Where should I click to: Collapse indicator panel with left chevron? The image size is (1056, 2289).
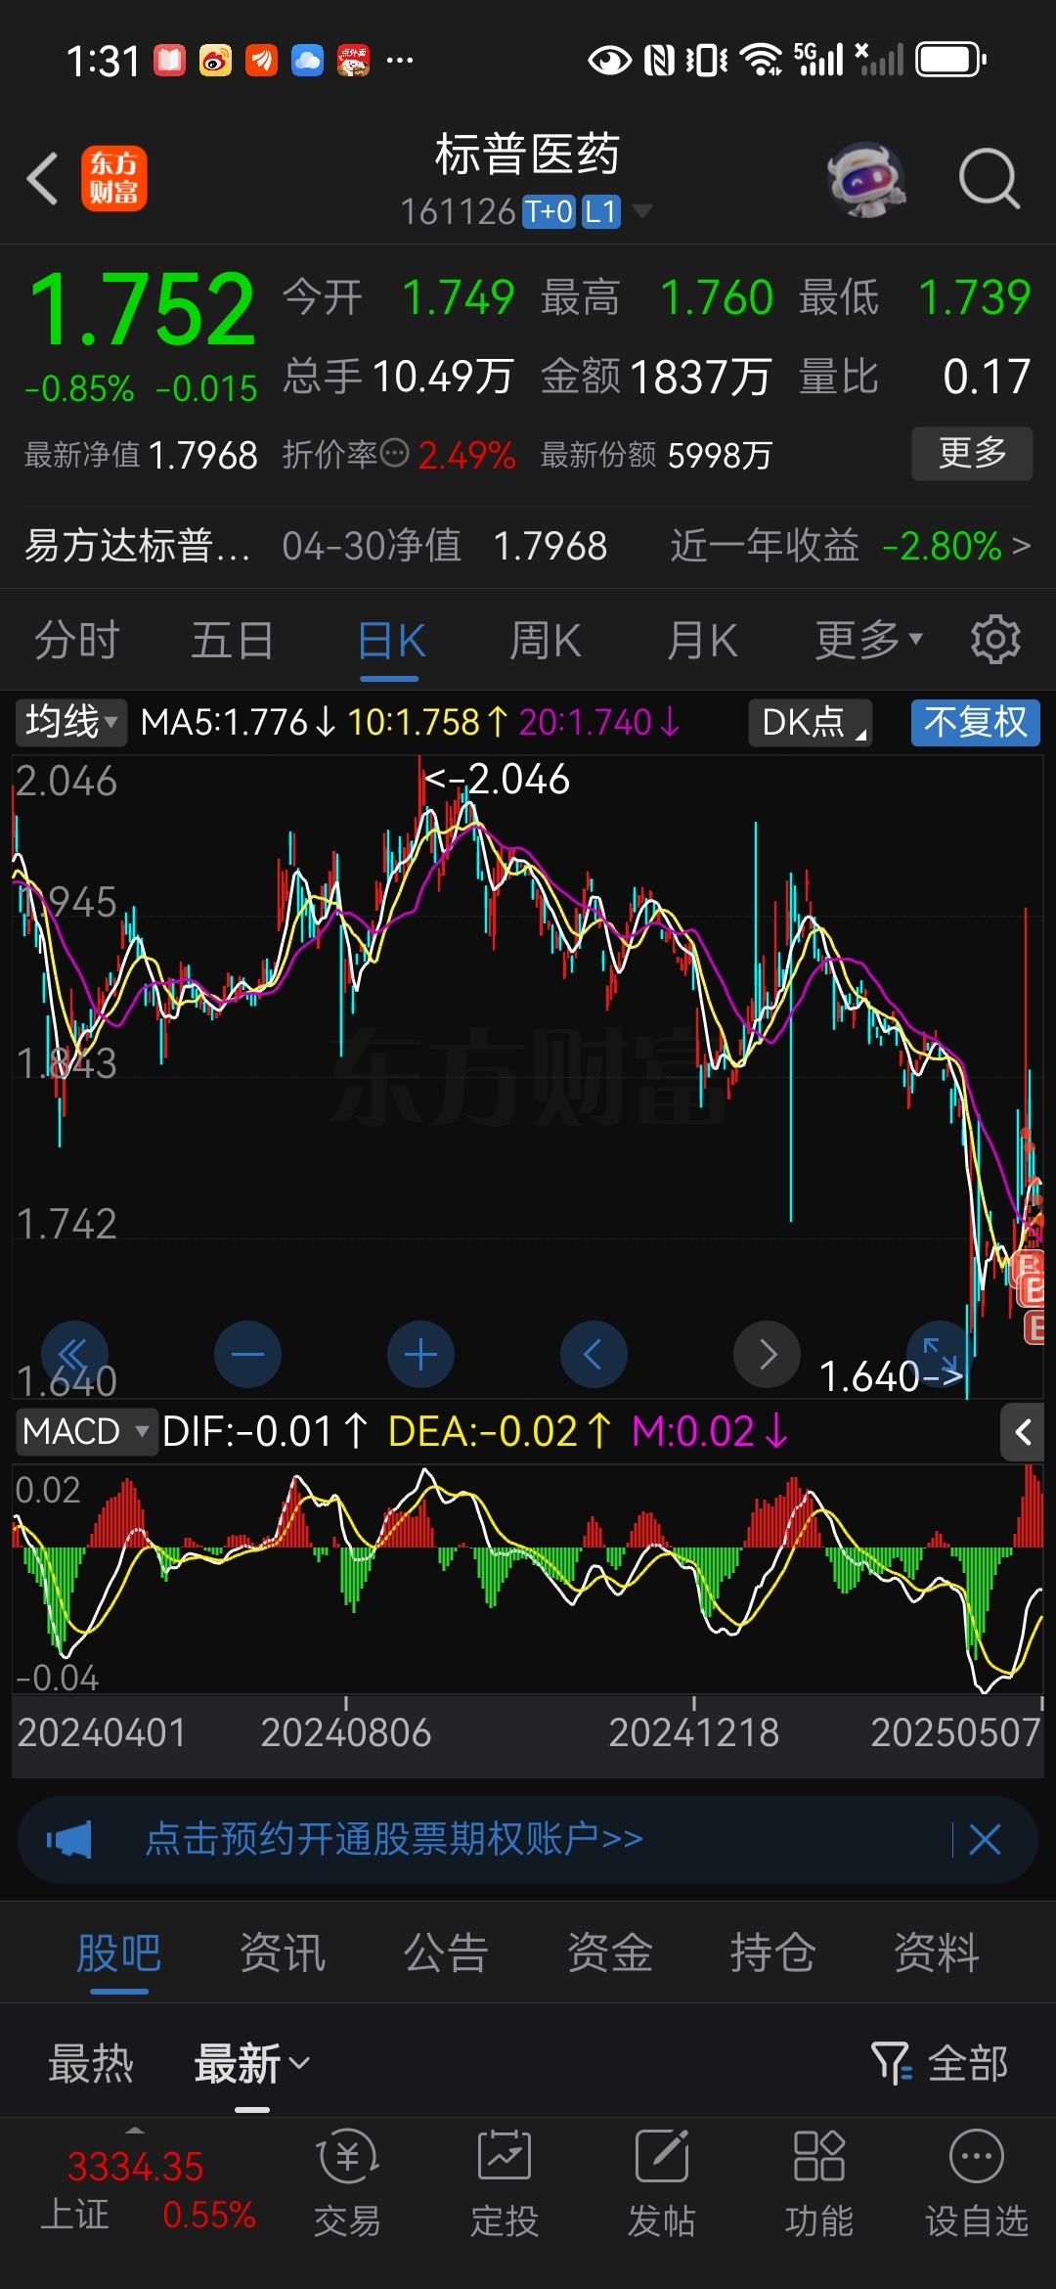(1023, 1433)
